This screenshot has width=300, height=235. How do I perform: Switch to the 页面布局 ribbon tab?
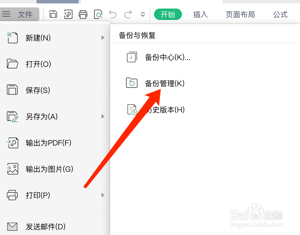pos(240,15)
